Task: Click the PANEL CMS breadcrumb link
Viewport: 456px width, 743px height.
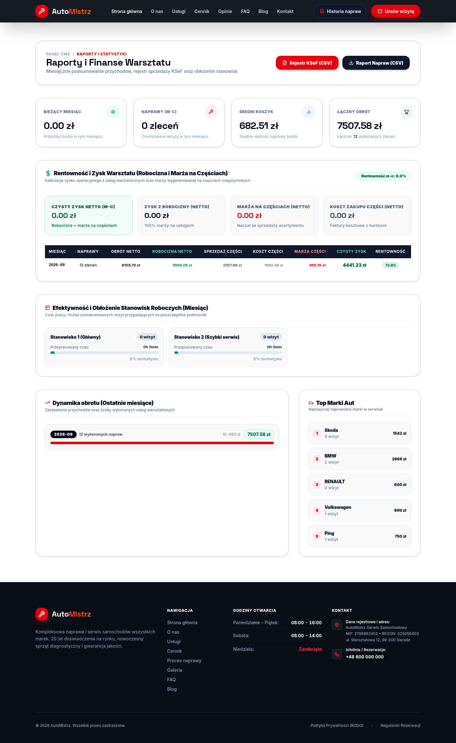Action: (58, 54)
